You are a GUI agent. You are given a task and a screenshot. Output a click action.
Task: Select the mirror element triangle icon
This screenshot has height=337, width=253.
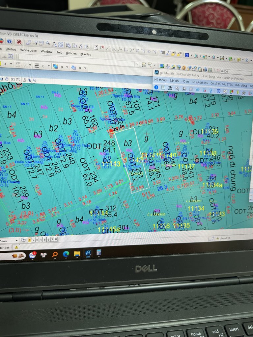coord(54,44)
